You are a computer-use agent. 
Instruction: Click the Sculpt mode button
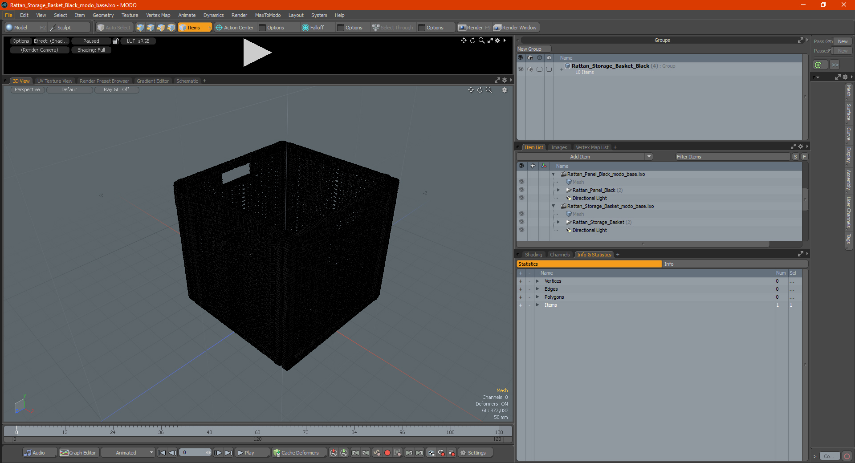click(x=69, y=28)
